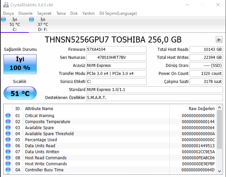
Task: Click raw value 0000000DE9EFBF
Action: coord(198,164)
